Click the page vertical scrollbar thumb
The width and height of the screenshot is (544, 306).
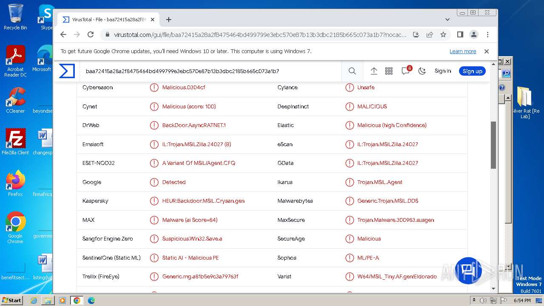[493, 145]
